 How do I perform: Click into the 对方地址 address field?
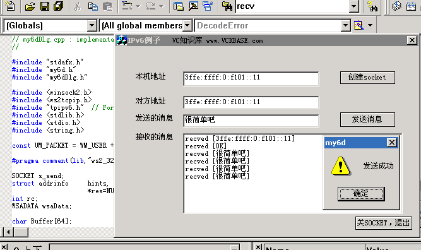point(251,102)
